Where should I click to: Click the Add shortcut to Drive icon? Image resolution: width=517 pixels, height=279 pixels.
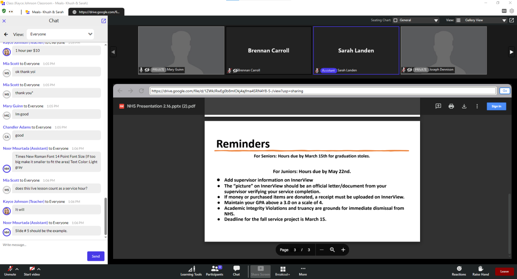coord(438,106)
